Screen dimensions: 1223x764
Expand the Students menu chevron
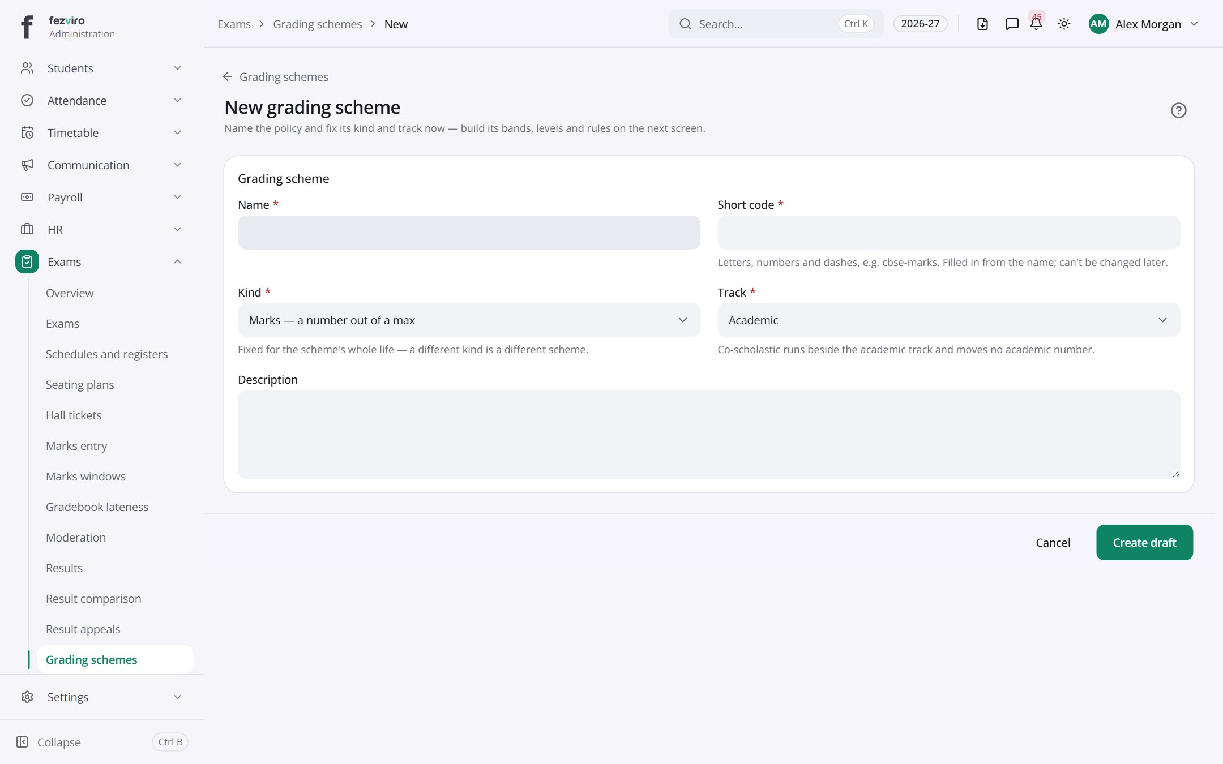pos(177,68)
